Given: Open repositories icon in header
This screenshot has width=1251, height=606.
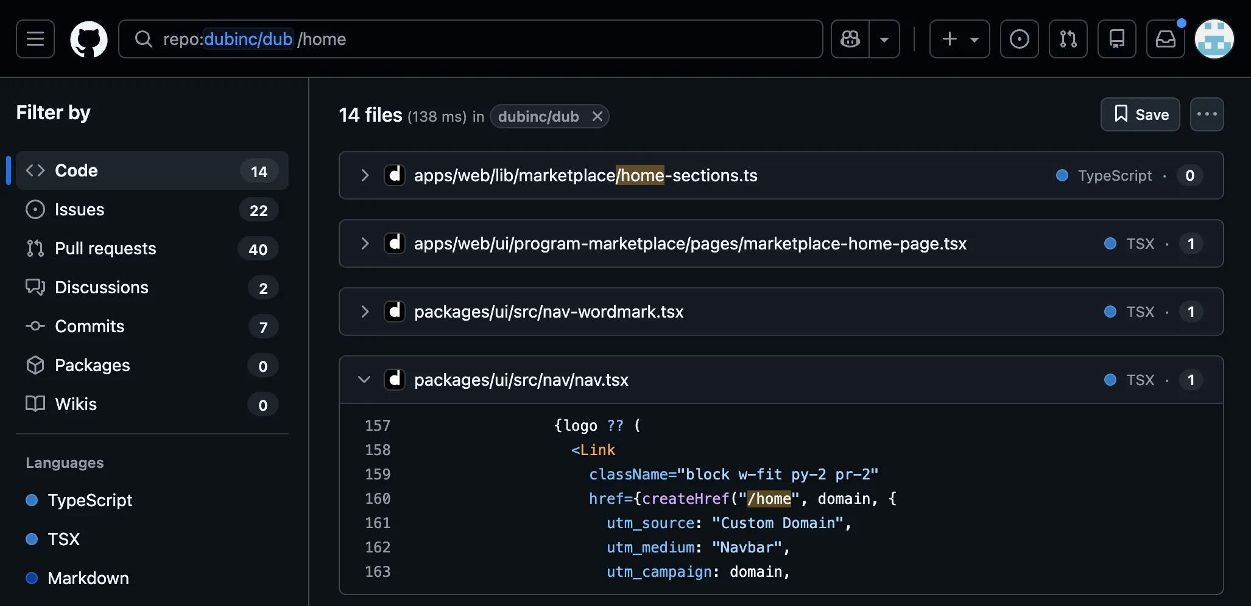Looking at the screenshot, I should pyautogui.click(x=1117, y=39).
